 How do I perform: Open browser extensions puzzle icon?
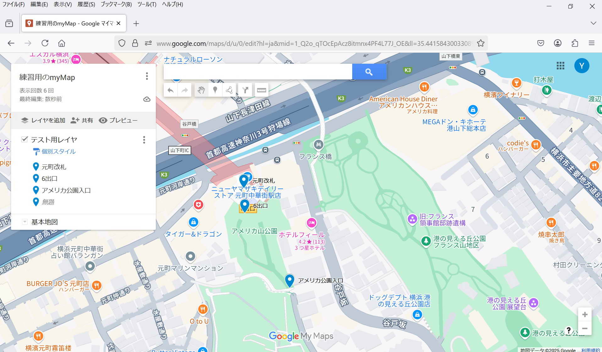pyautogui.click(x=575, y=43)
